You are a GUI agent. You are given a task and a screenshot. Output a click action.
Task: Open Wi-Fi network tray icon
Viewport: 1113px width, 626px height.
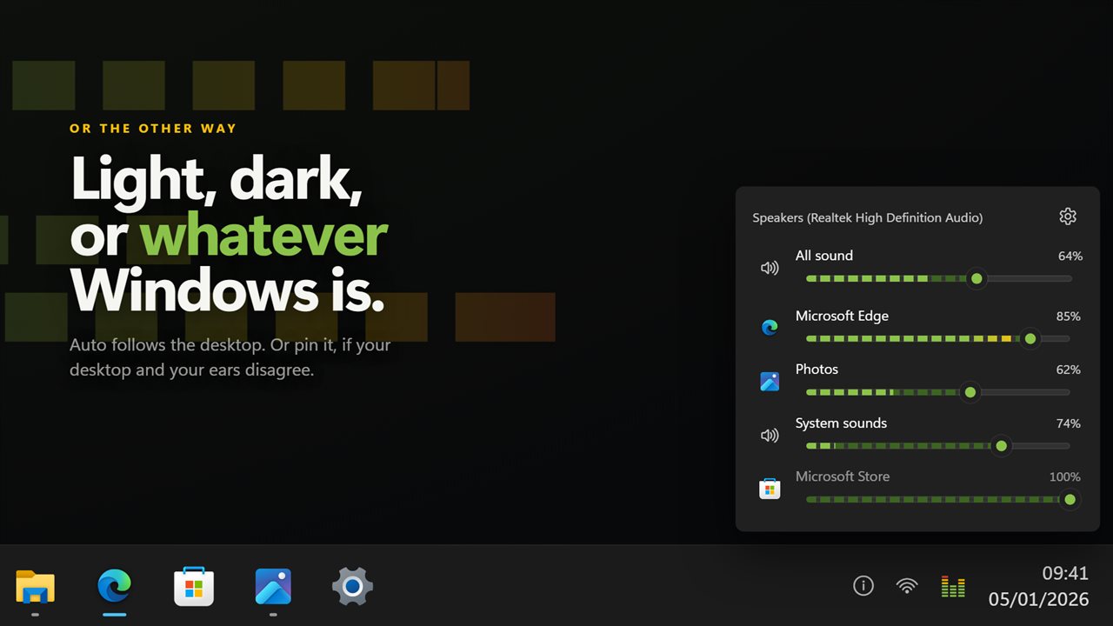(907, 586)
